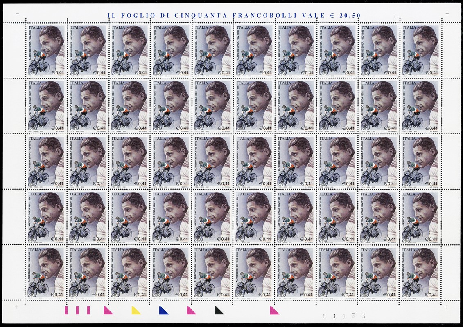This screenshot has height=327, width=463.
Task: Click the top-left registration cross mark
Action: (17, 13)
